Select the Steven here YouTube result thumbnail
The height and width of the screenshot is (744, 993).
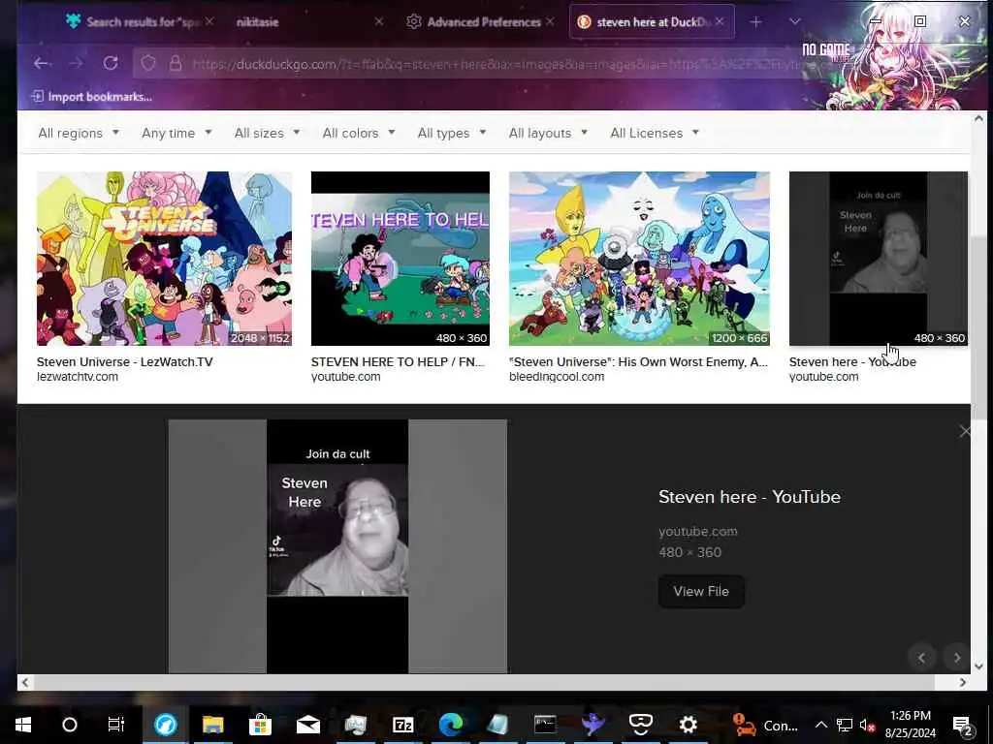click(x=879, y=258)
